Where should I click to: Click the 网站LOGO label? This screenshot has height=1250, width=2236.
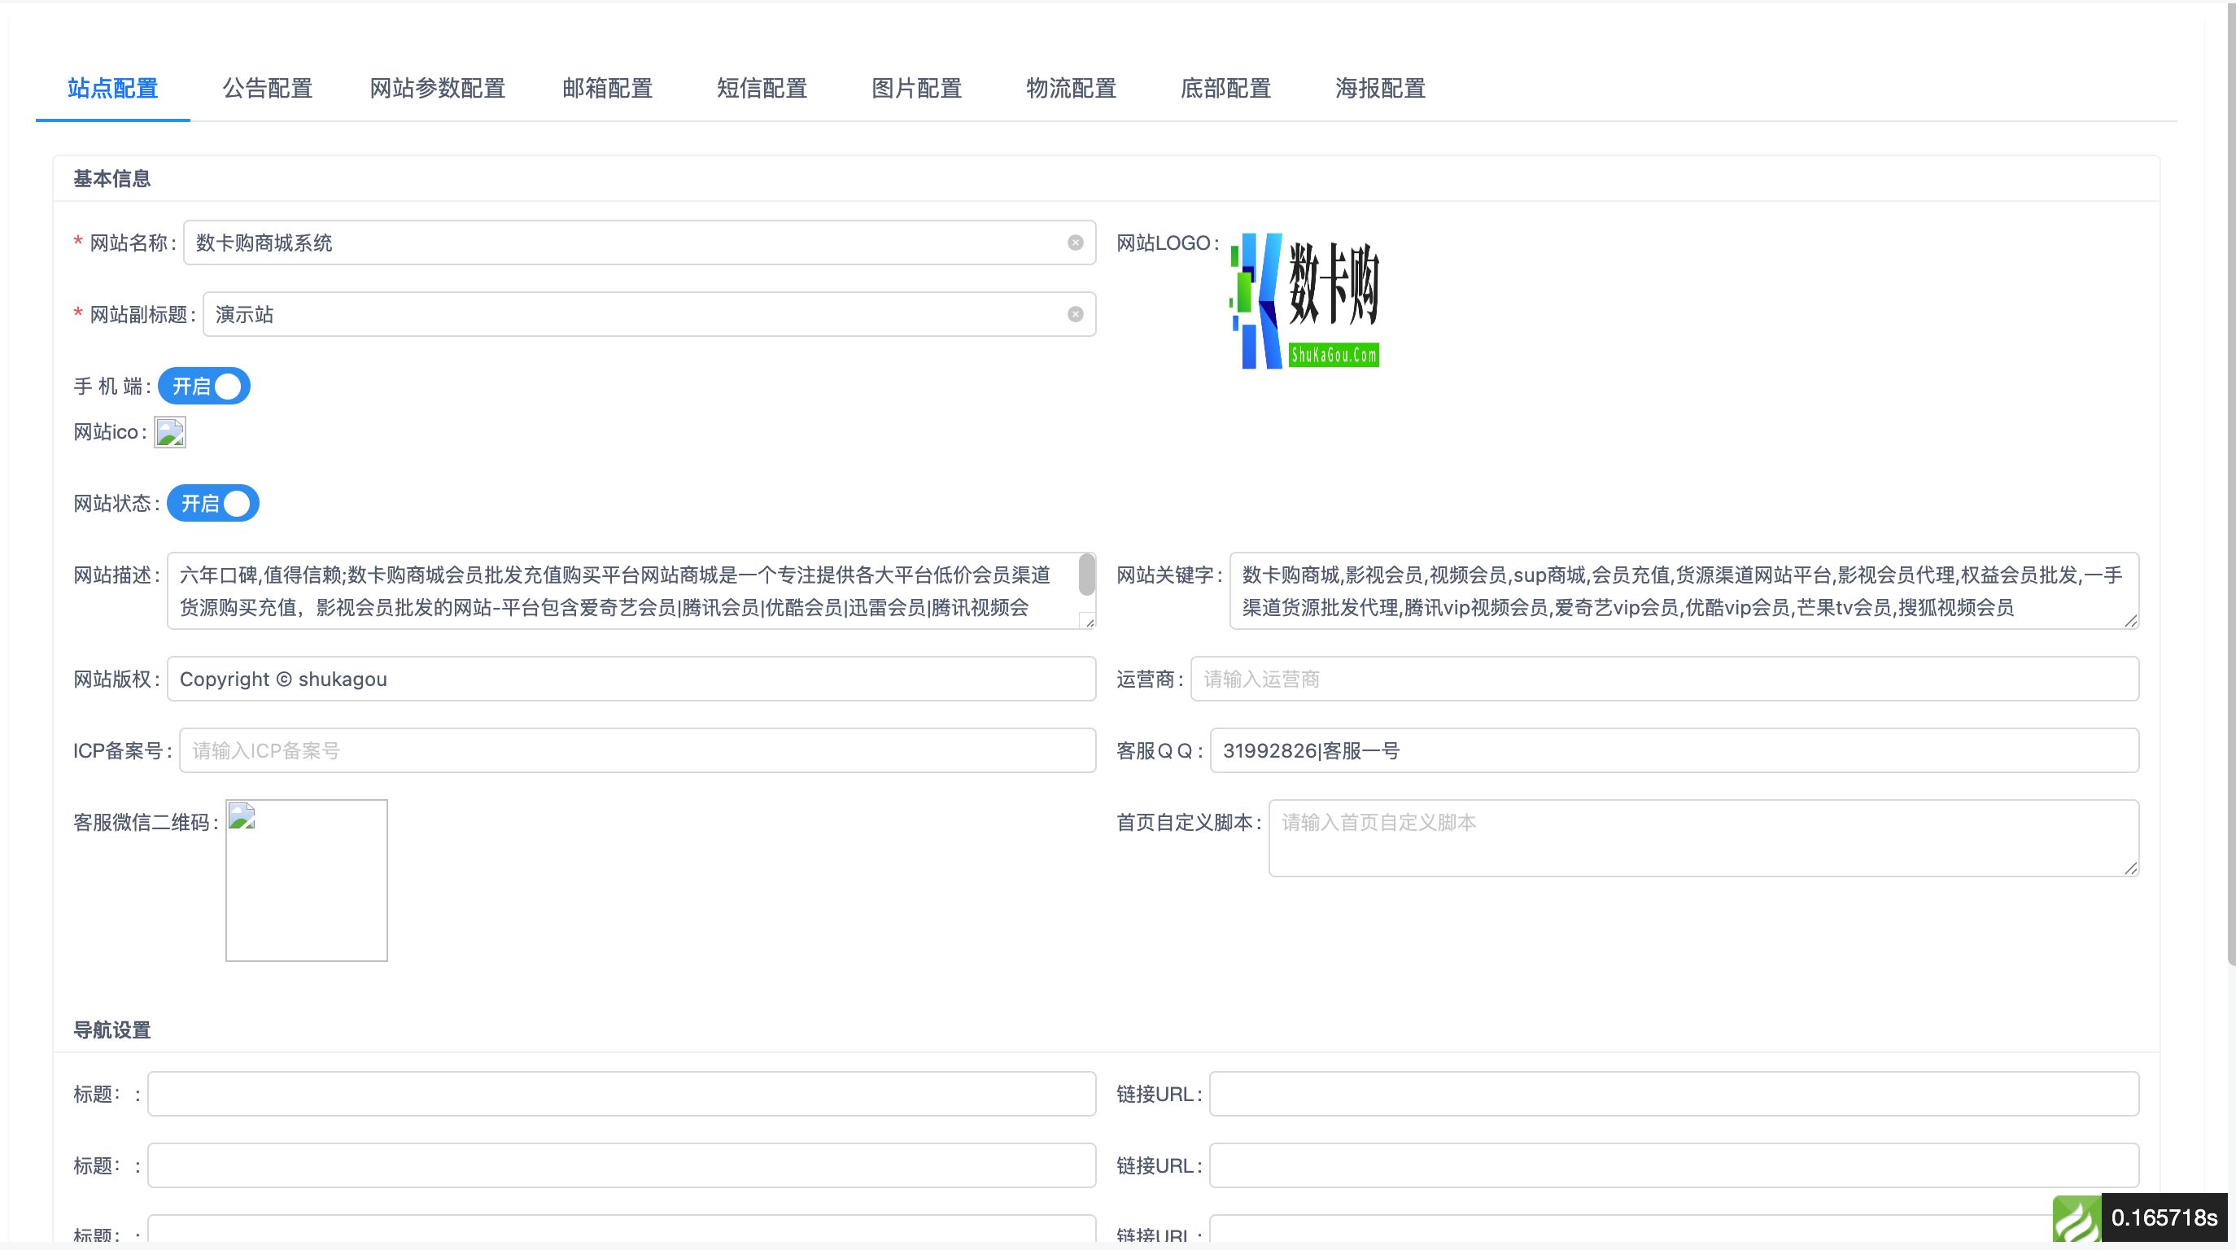pos(1168,243)
